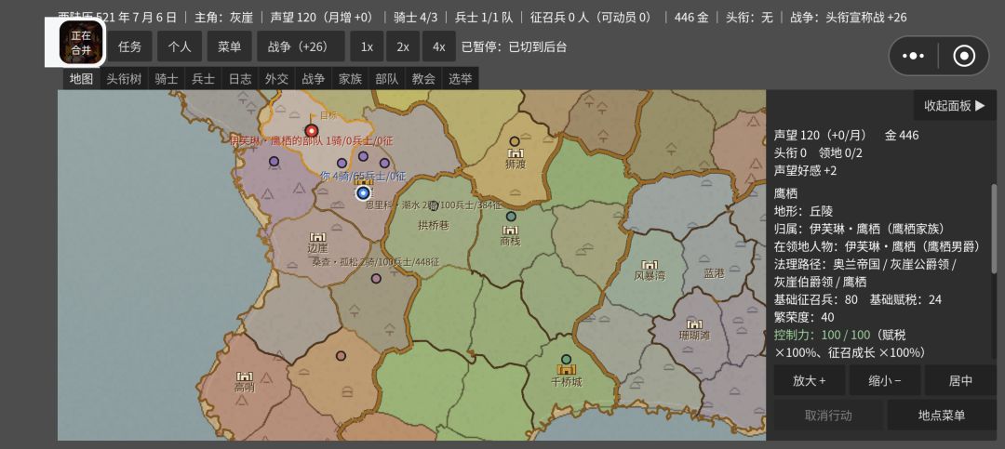Select the yellow circle marker above 狮渡
1005x449 pixels.
[x=515, y=141]
